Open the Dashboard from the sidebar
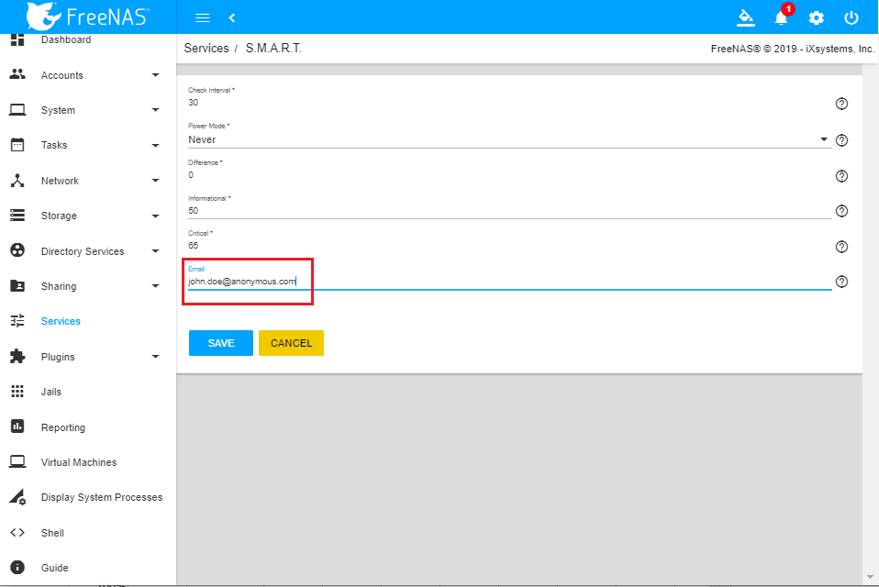This screenshot has width=879, height=587. click(x=67, y=39)
